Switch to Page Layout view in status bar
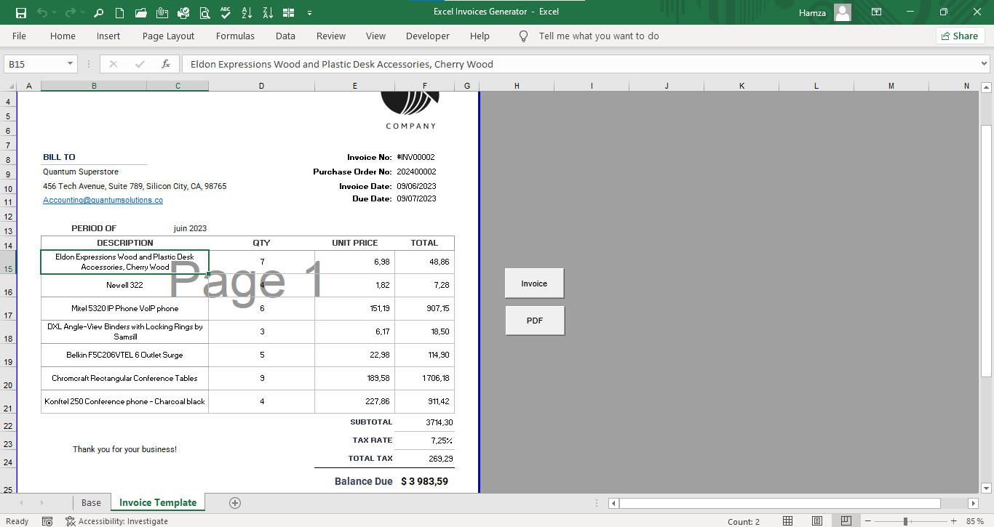The height and width of the screenshot is (527, 994). [x=817, y=520]
